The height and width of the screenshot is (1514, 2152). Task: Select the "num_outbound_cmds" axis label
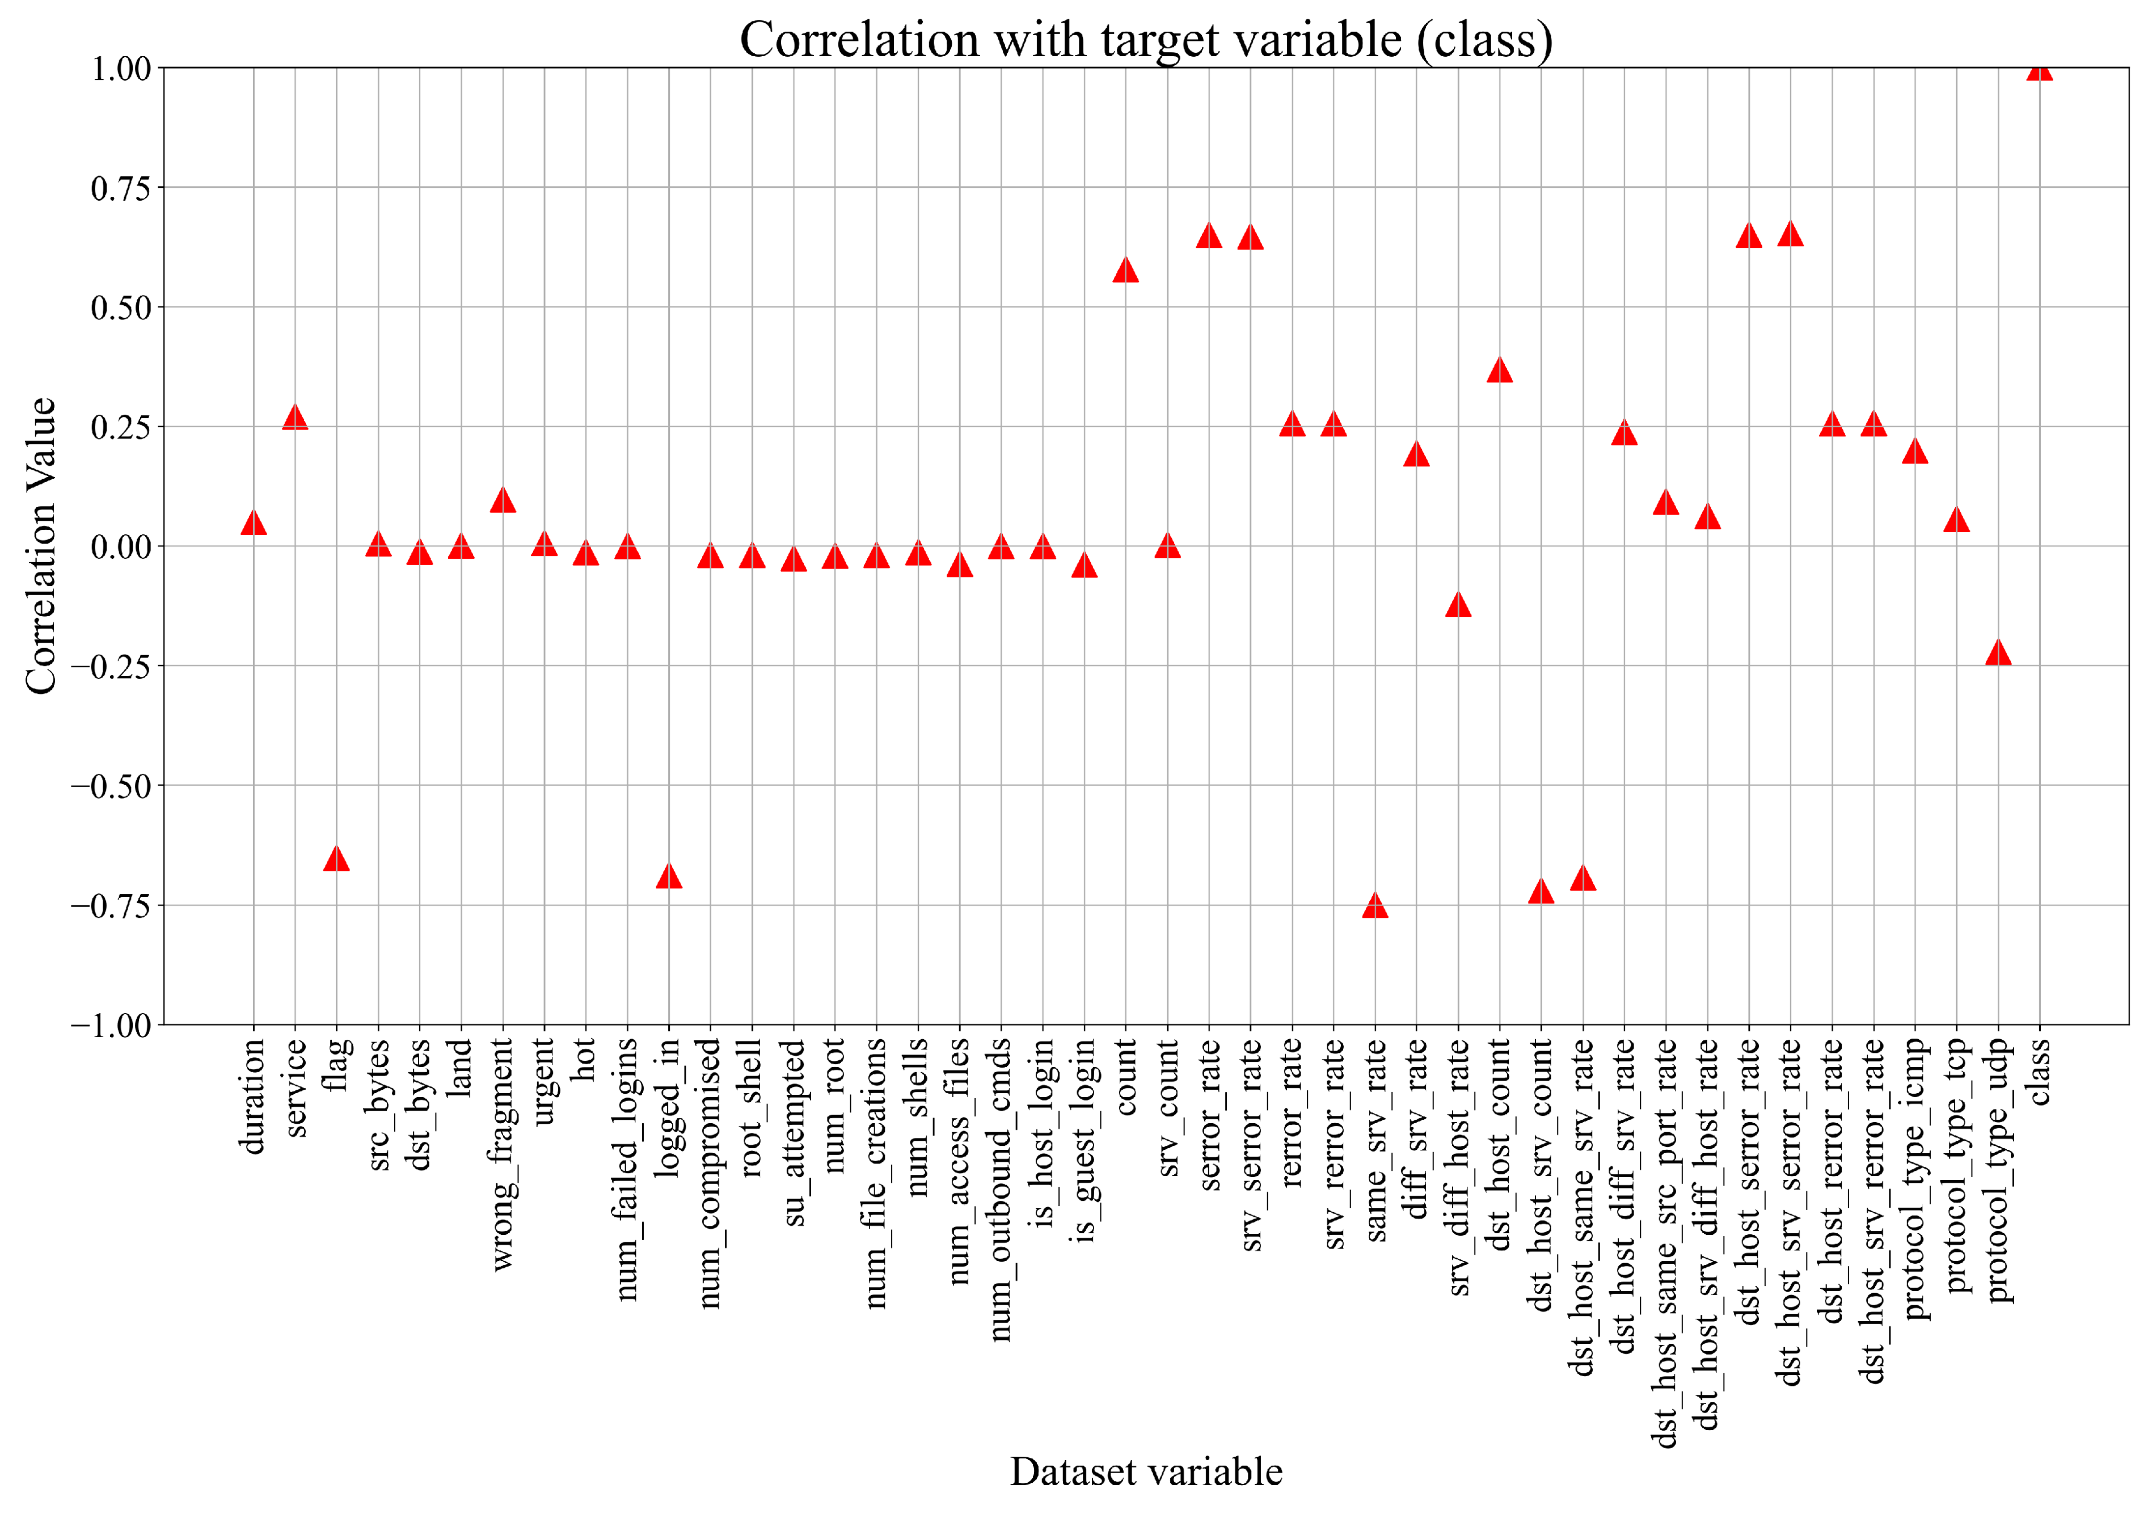pyautogui.click(x=1001, y=1189)
